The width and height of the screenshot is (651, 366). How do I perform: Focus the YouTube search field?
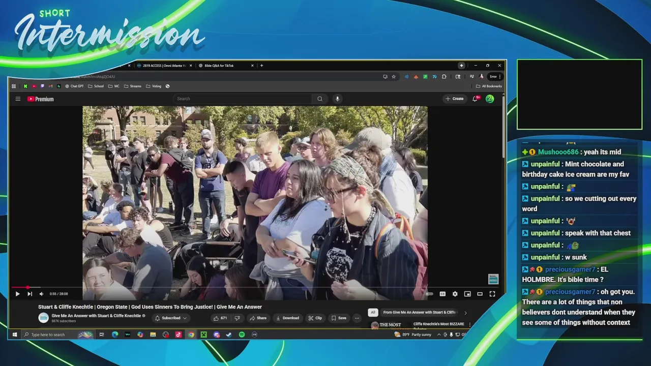[243, 99]
